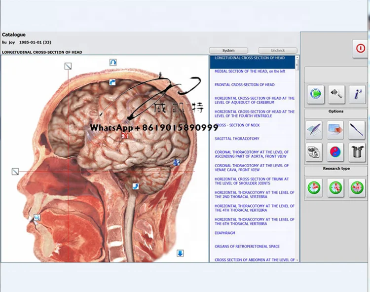Select the first Research type green circle icon
Image resolution: width=370 pixels, height=292 pixels.
point(314,188)
